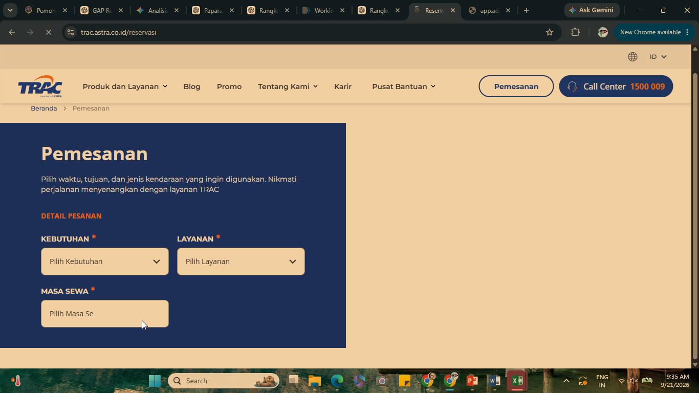Go to Beranda breadcrumb link
Viewport: 699px width, 393px height.
click(x=44, y=108)
